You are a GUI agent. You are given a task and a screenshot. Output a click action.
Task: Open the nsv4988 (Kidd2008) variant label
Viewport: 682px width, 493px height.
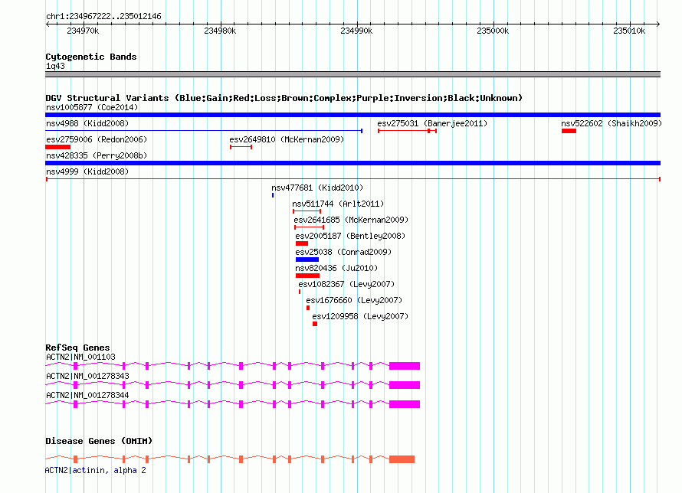point(87,123)
